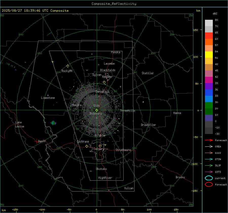Click the Blackfalds label
Viewport: 228px width, 213px height.
click(x=108, y=70)
